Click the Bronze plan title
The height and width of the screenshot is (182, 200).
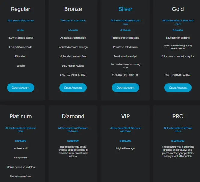click(x=73, y=9)
